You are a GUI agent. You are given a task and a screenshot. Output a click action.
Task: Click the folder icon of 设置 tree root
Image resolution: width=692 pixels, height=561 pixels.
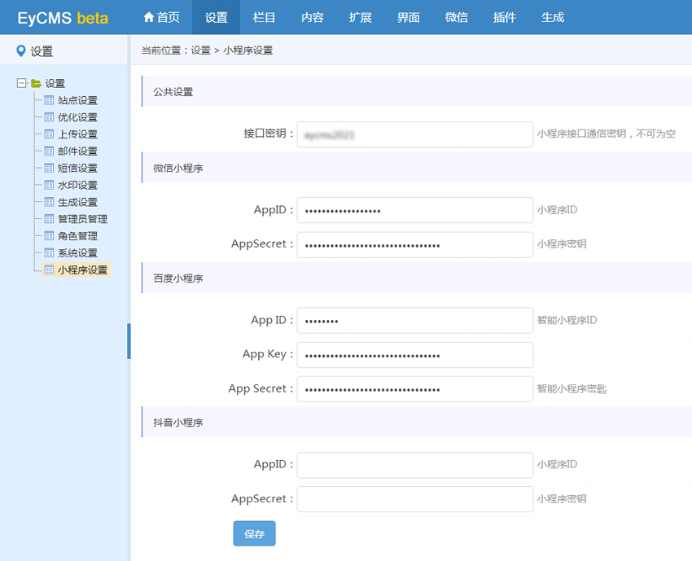36,83
